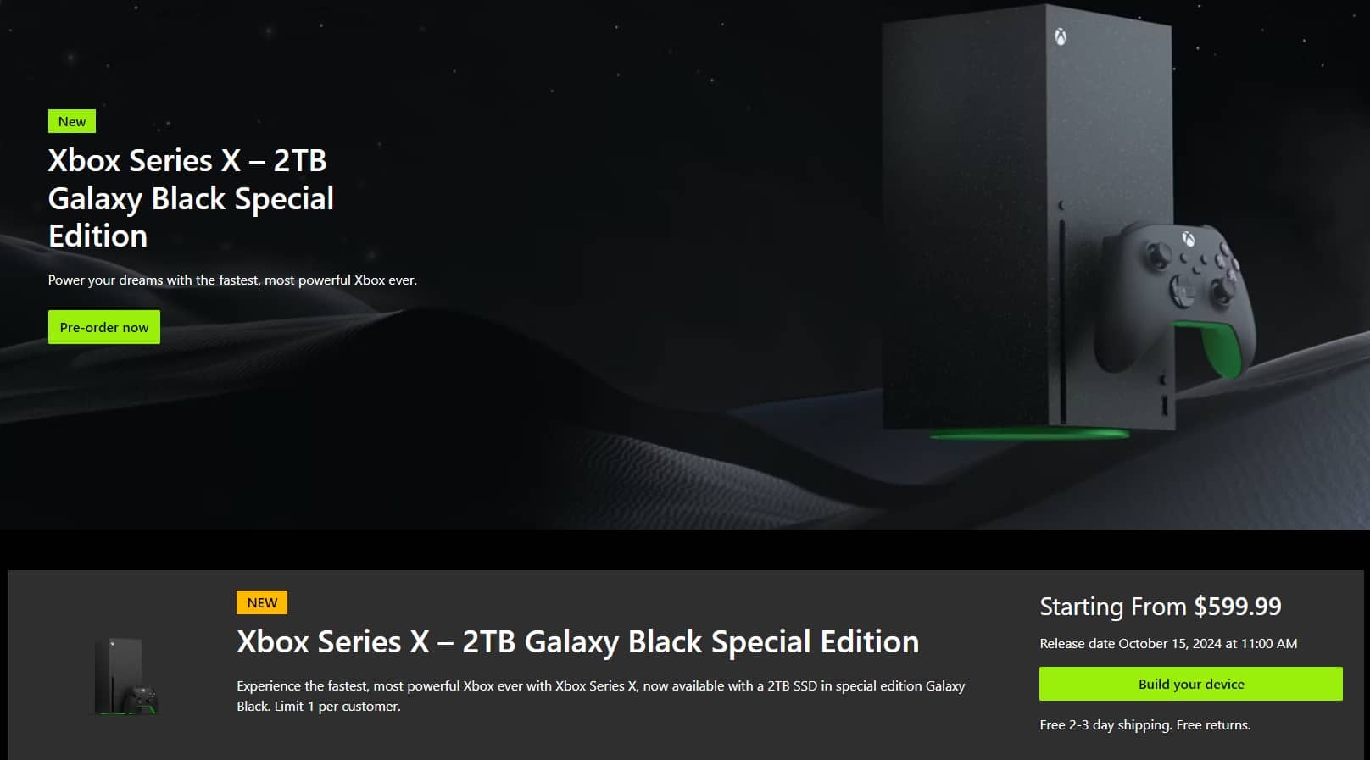
Task: Click the Xbox logo on the console top
Action: [1061, 36]
